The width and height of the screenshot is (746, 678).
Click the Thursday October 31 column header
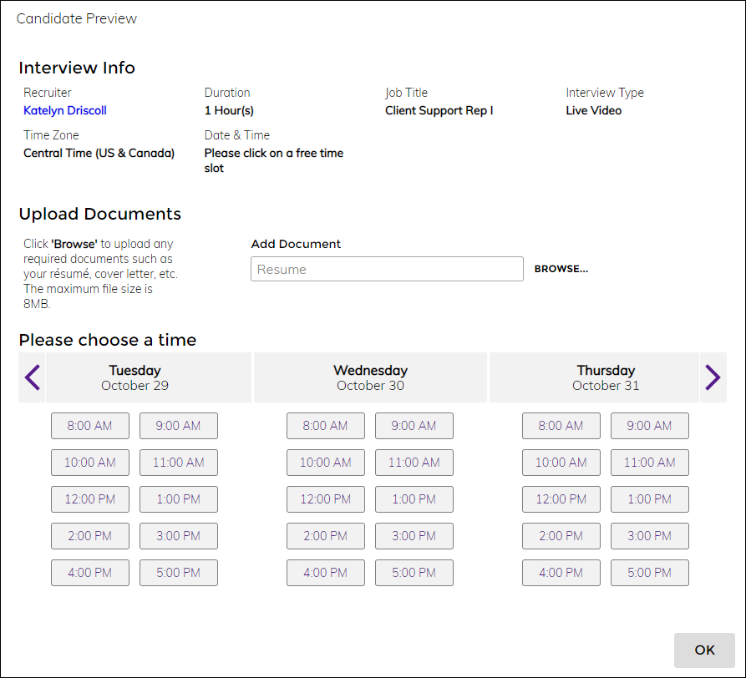click(606, 377)
